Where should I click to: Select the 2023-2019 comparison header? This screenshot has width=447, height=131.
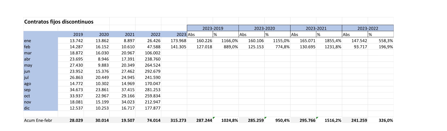point(213,28)
